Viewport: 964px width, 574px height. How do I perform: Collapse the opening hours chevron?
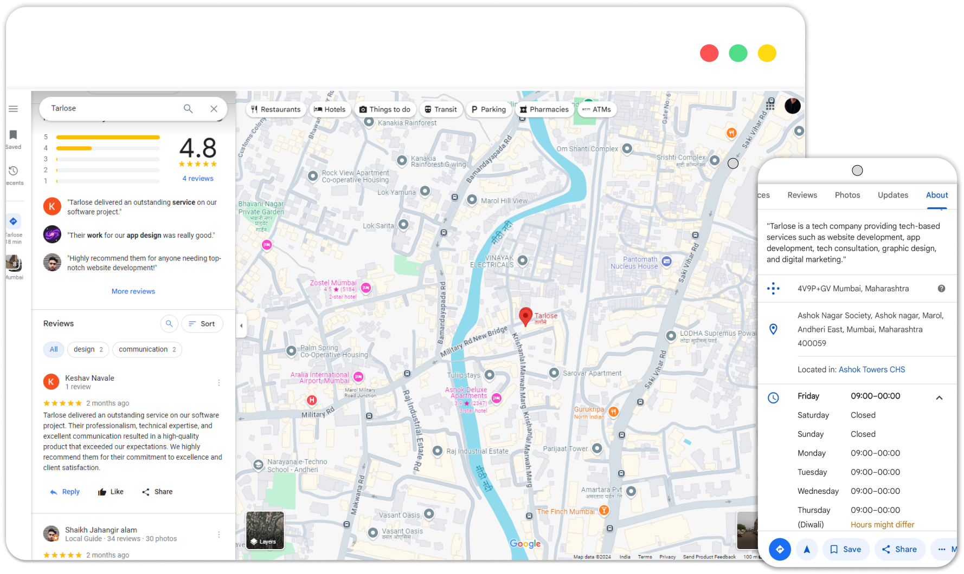[x=939, y=397]
